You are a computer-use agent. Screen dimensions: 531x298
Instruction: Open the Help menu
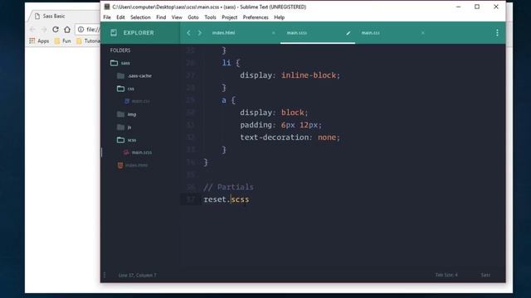pyautogui.click(x=279, y=17)
